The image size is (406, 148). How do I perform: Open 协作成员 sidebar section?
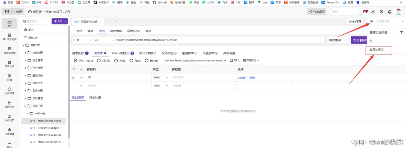(x=10, y=118)
